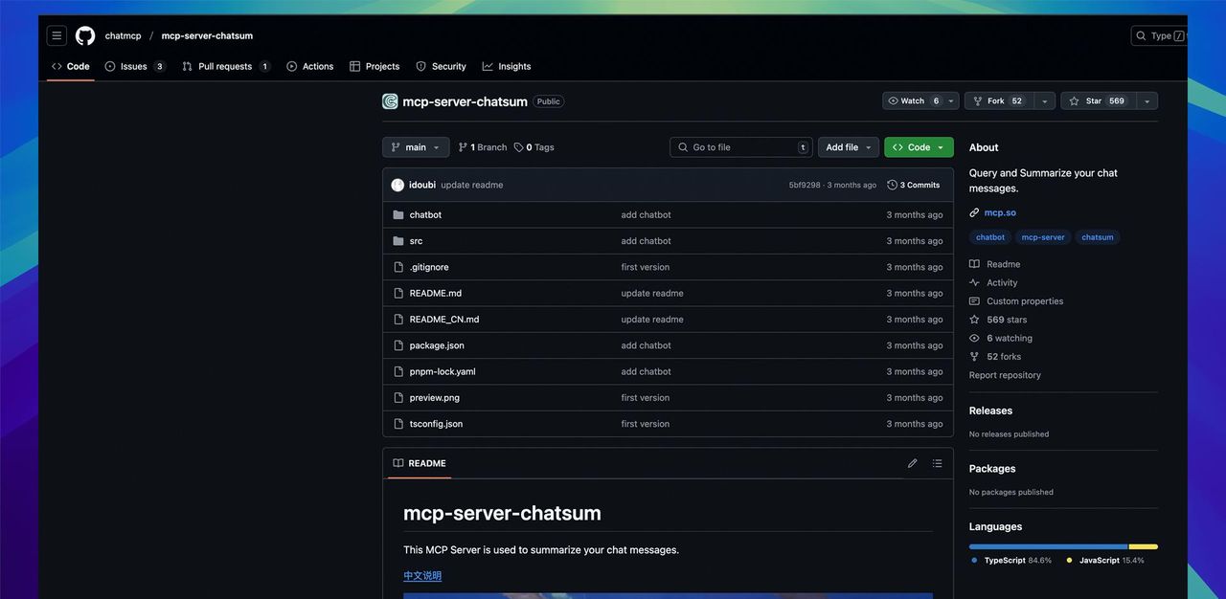The image size is (1226, 599).
Task: Star the repository
Action: (x=1098, y=101)
